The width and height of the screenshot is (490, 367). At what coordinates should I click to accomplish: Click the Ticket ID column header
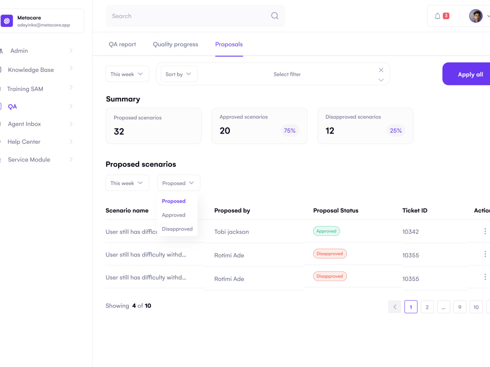pyautogui.click(x=415, y=210)
